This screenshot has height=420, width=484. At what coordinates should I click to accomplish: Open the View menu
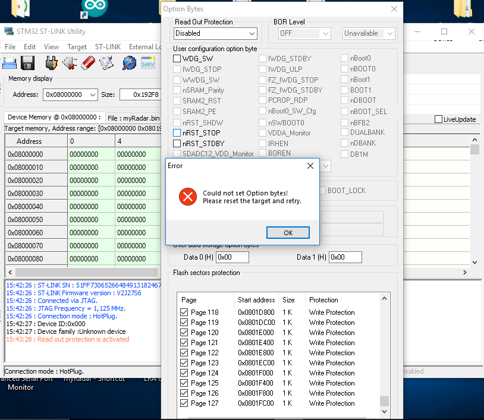(x=51, y=47)
